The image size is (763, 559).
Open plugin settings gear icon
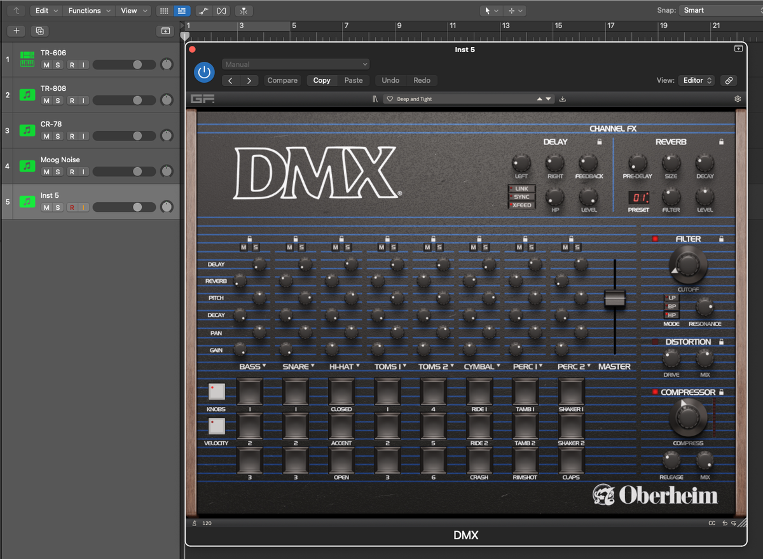tap(738, 99)
